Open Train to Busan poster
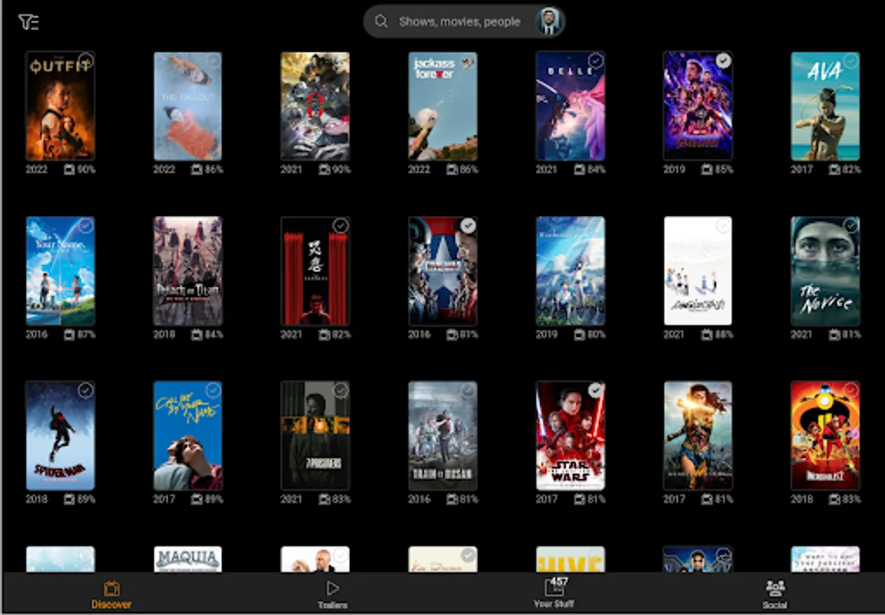Viewport: 885px width, 615px height. pos(442,435)
